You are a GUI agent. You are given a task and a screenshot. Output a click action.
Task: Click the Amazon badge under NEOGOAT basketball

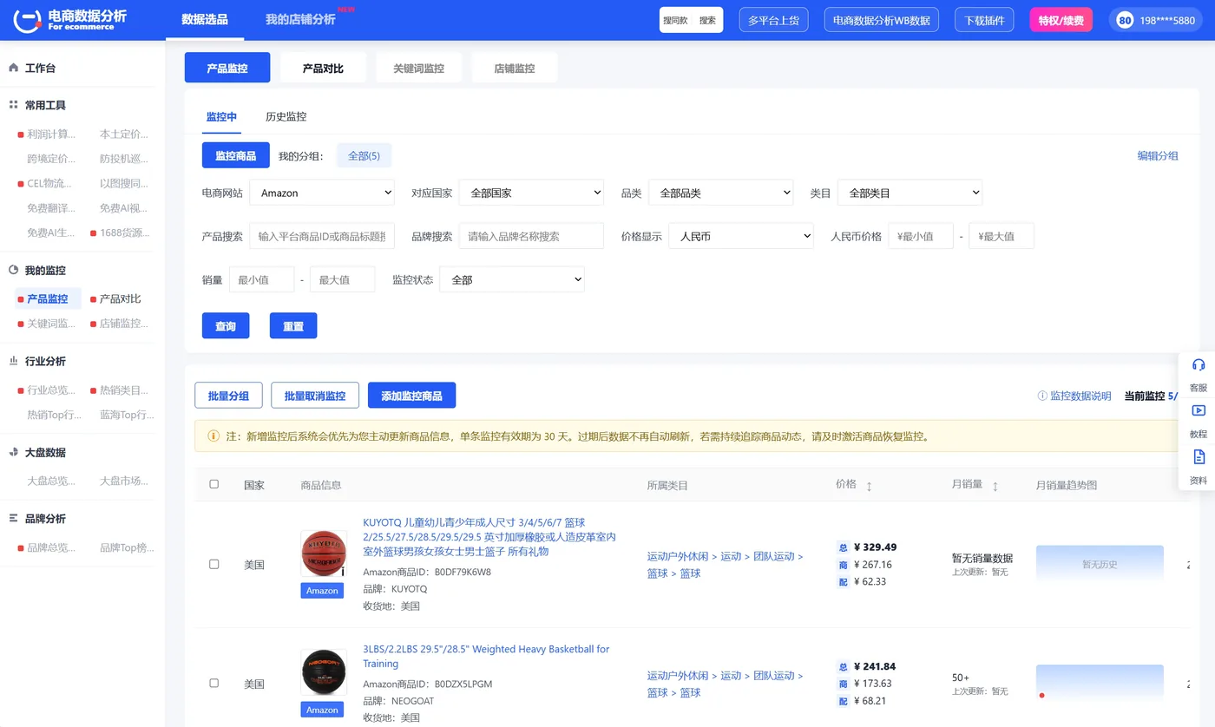[322, 710]
